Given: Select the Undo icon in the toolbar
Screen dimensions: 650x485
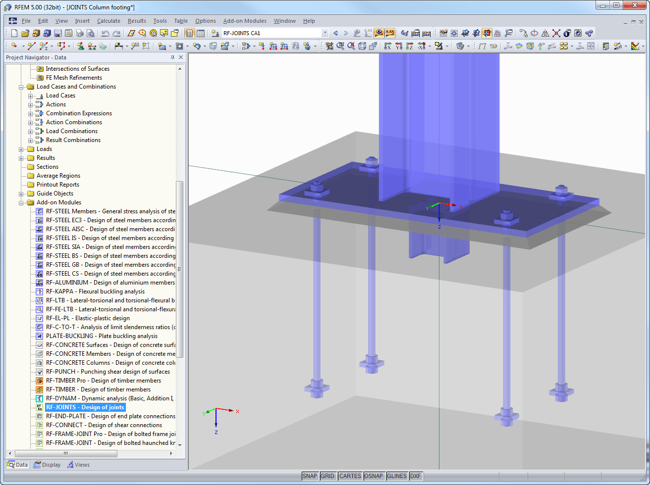Looking at the screenshot, I should 106,33.
